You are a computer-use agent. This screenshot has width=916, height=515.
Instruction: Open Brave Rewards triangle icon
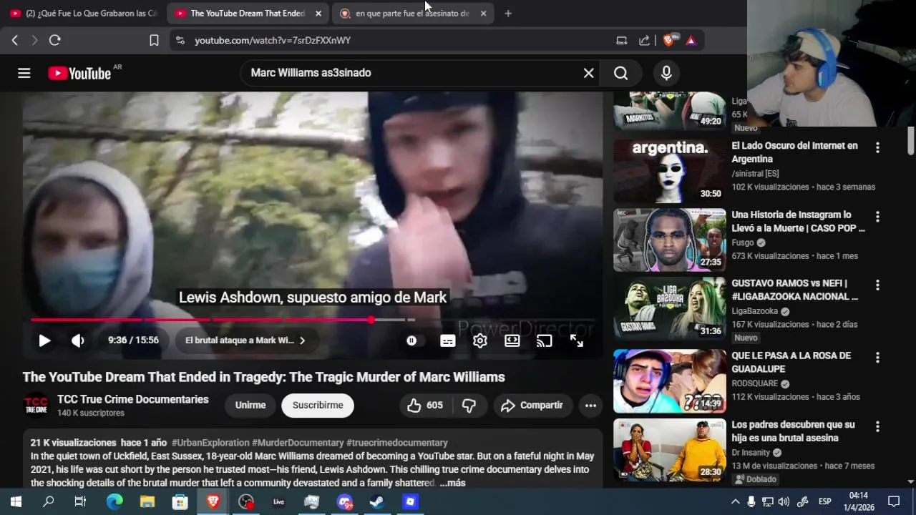click(691, 40)
